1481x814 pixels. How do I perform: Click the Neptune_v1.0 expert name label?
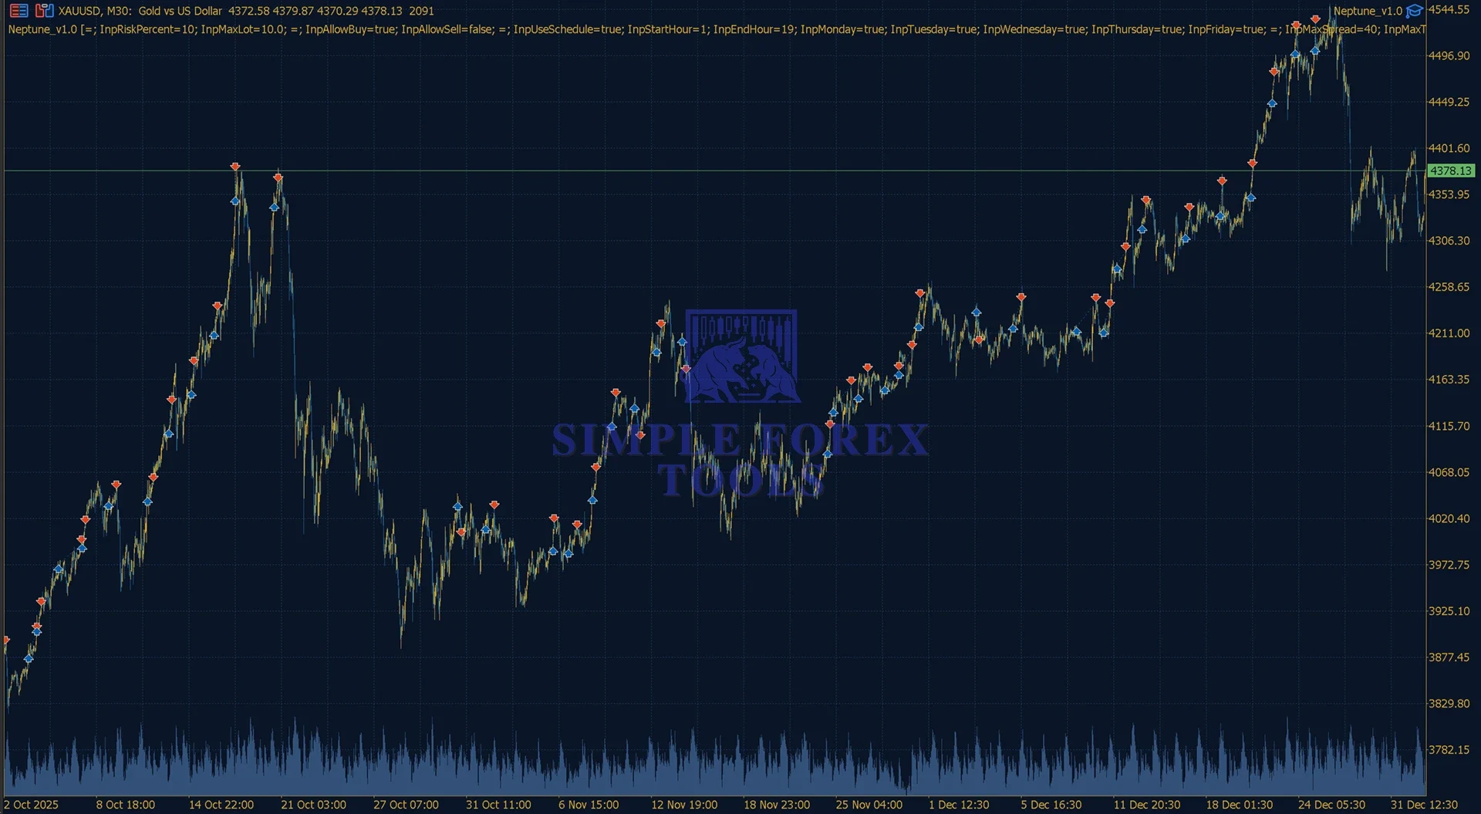click(1368, 11)
